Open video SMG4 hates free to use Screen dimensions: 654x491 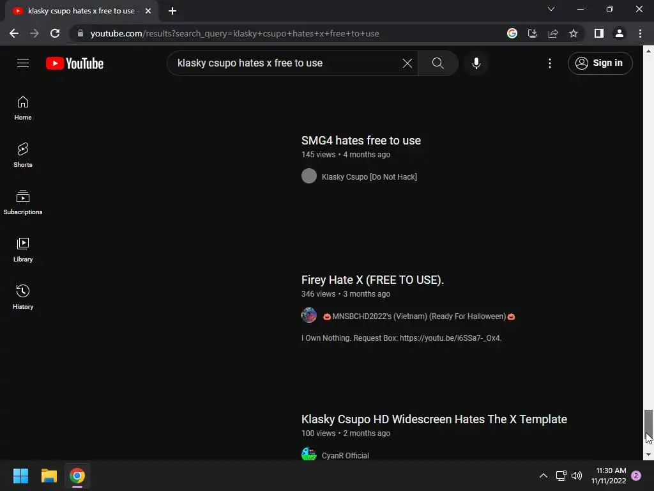click(x=361, y=141)
